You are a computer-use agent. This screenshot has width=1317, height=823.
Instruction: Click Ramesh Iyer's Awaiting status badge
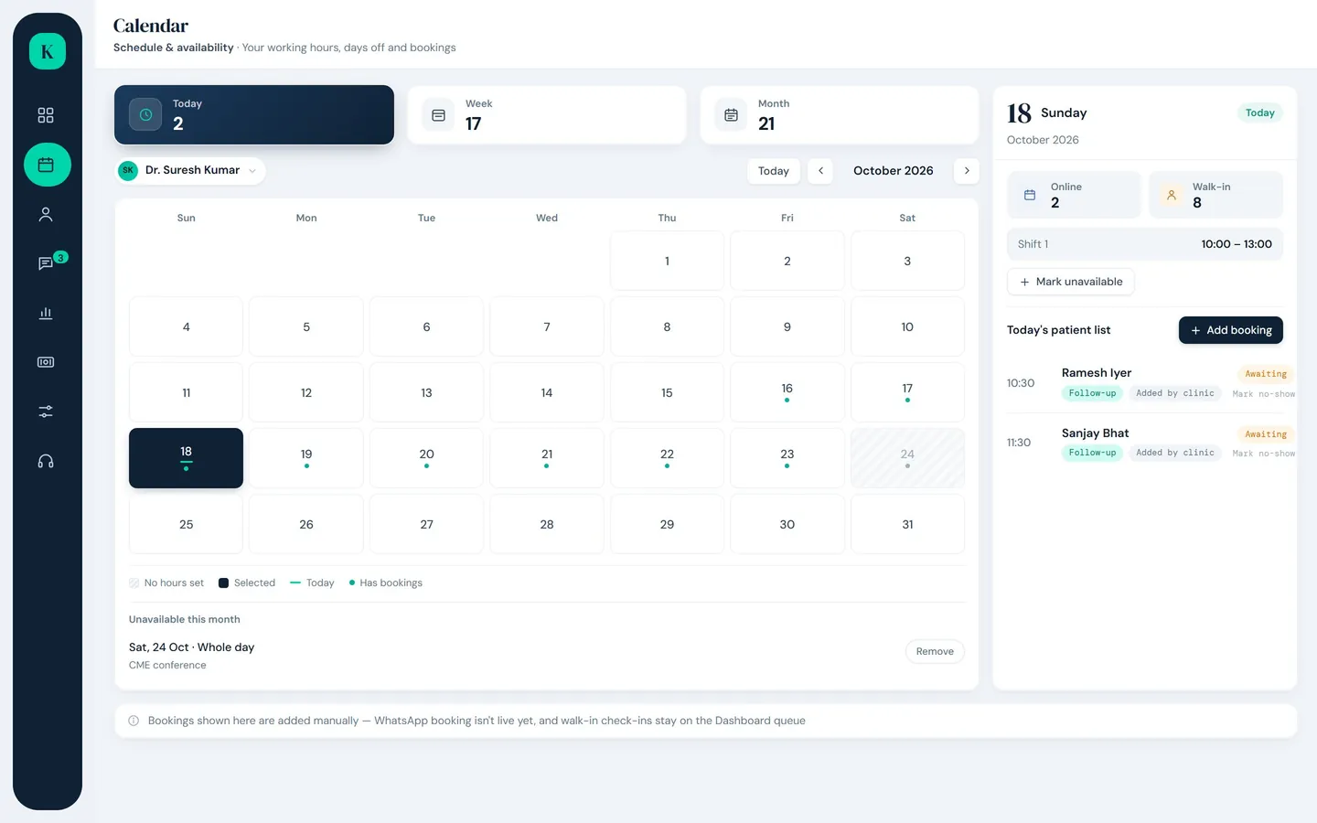click(1266, 374)
